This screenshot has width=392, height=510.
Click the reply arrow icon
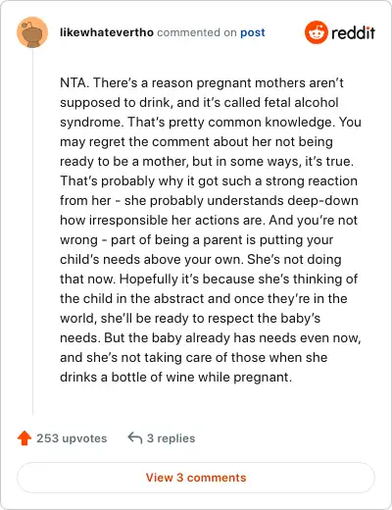134,437
